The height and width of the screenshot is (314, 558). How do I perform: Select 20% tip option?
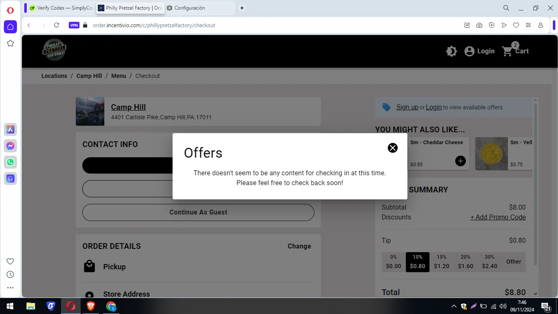pos(465,262)
